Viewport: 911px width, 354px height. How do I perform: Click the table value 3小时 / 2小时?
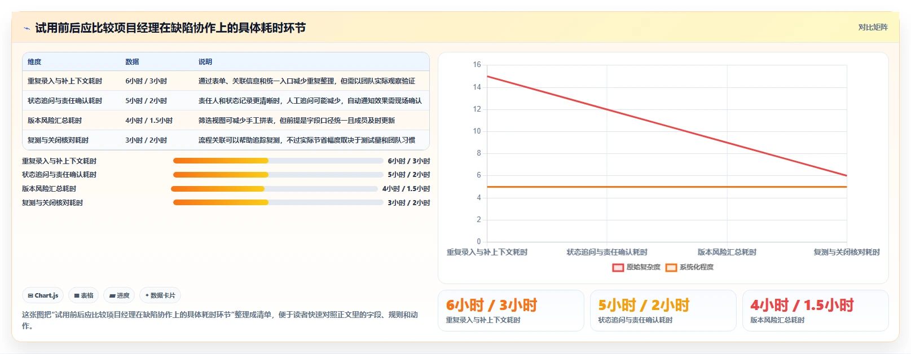coord(146,140)
